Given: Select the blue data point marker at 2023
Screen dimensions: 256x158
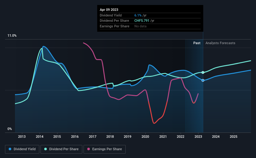Looking at the screenshot, I should click(x=203, y=80).
